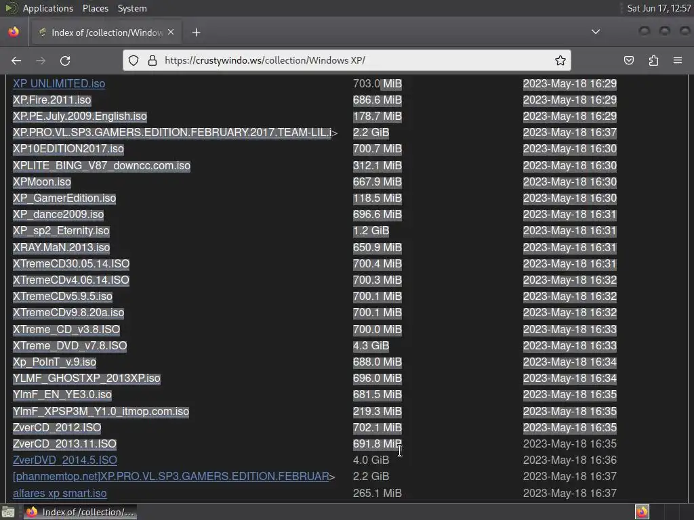Viewport: 694px width, 520px height.
Task: Download YlmF_EN_YE3.0.iso
Action: (x=62, y=395)
